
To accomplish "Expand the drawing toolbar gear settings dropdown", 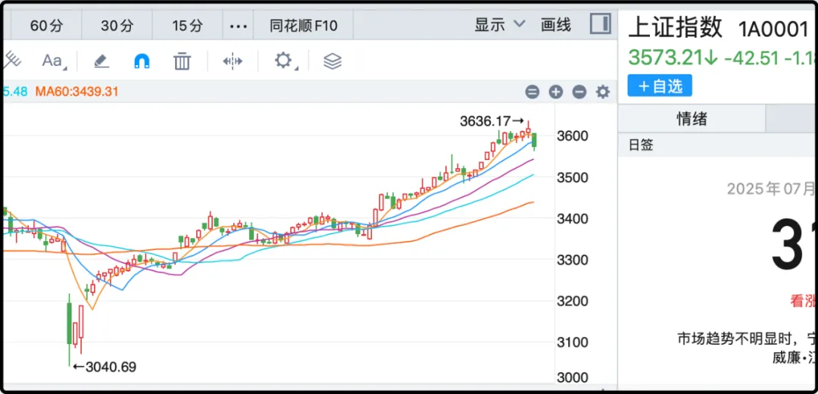I will click(285, 61).
